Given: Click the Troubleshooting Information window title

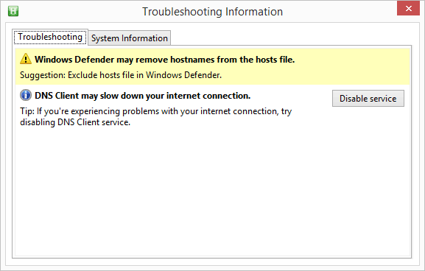Looking at the screenshot, I should [x=212, y=12].
